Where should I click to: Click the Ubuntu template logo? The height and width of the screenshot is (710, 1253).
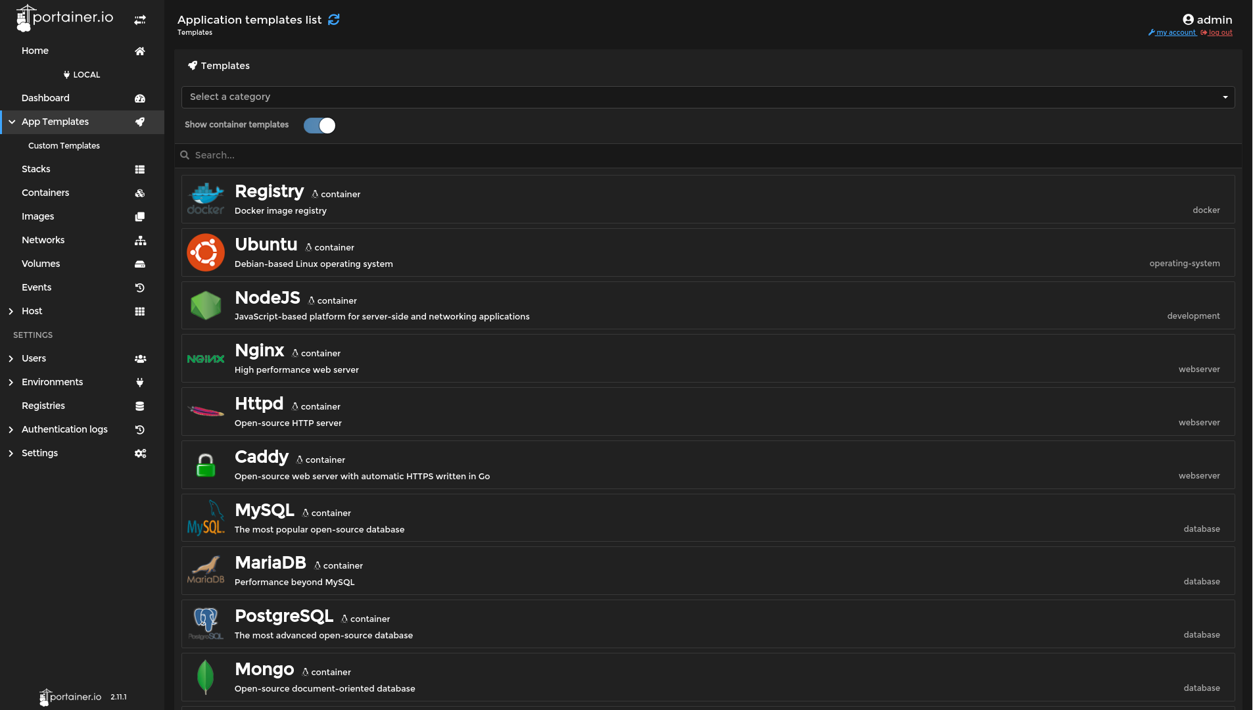[206, 252]
